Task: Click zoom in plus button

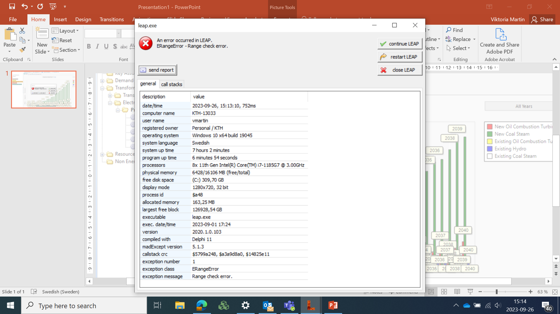Action: pos(531,292)
